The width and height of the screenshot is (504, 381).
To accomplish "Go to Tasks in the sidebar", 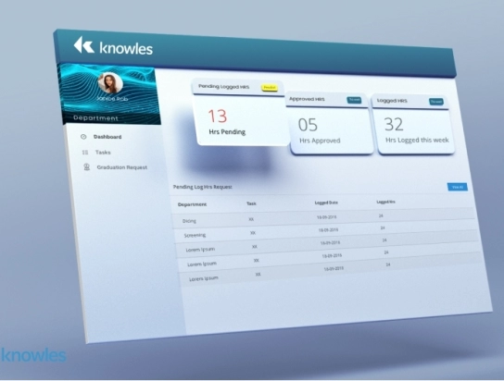I will point(103,153).
